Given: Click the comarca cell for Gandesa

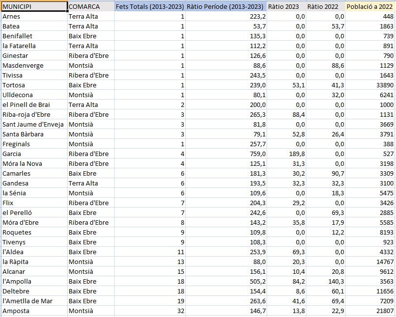Looking at the screenshot, I should click(91, 183).
